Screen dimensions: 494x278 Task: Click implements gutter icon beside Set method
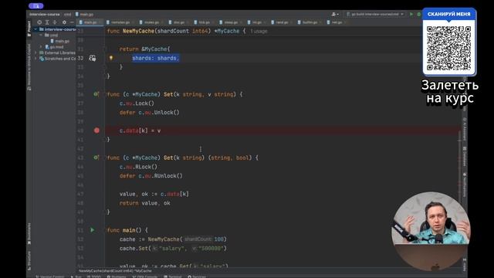(96, 94)
